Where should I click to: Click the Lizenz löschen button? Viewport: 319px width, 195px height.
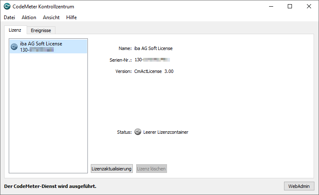(151, 168)
